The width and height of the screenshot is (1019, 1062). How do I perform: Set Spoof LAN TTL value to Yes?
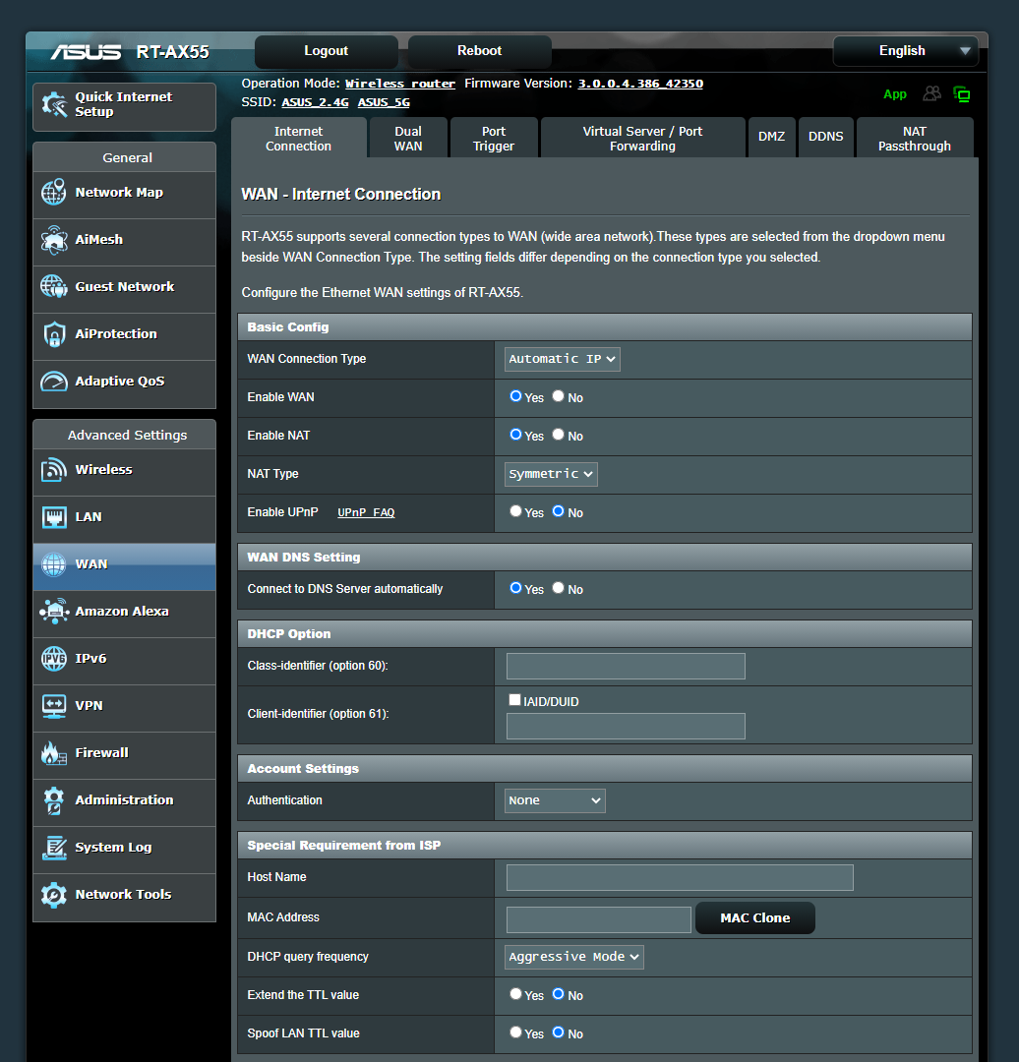tap(515, 1032)
